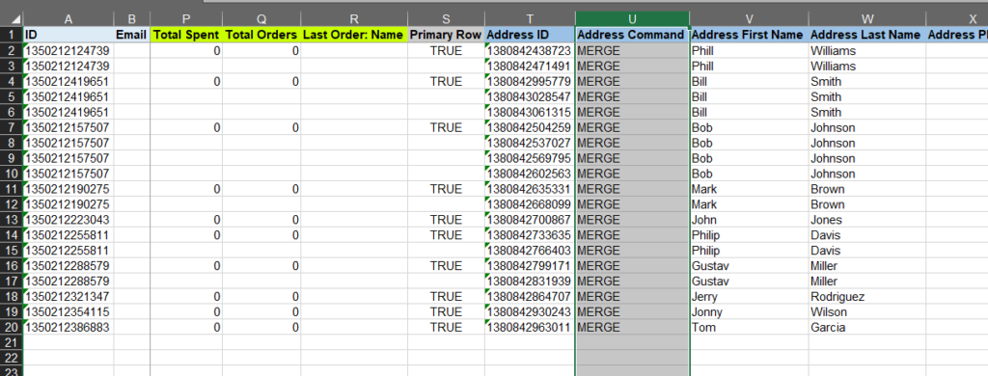Viewport: 988px width, 376px height.
Task: Select column U header
Action: [633, 19]
